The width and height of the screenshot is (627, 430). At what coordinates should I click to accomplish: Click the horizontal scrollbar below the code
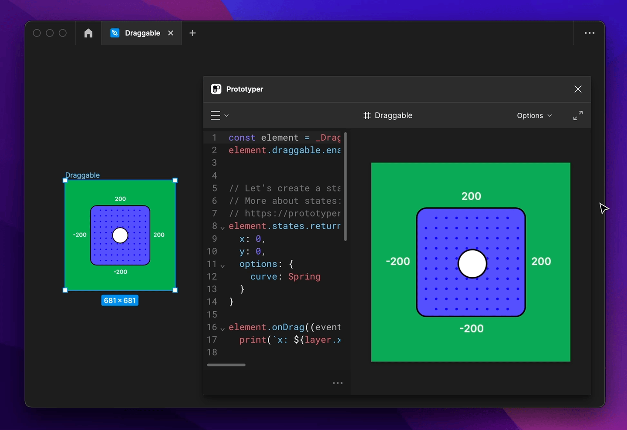[226, 365]
